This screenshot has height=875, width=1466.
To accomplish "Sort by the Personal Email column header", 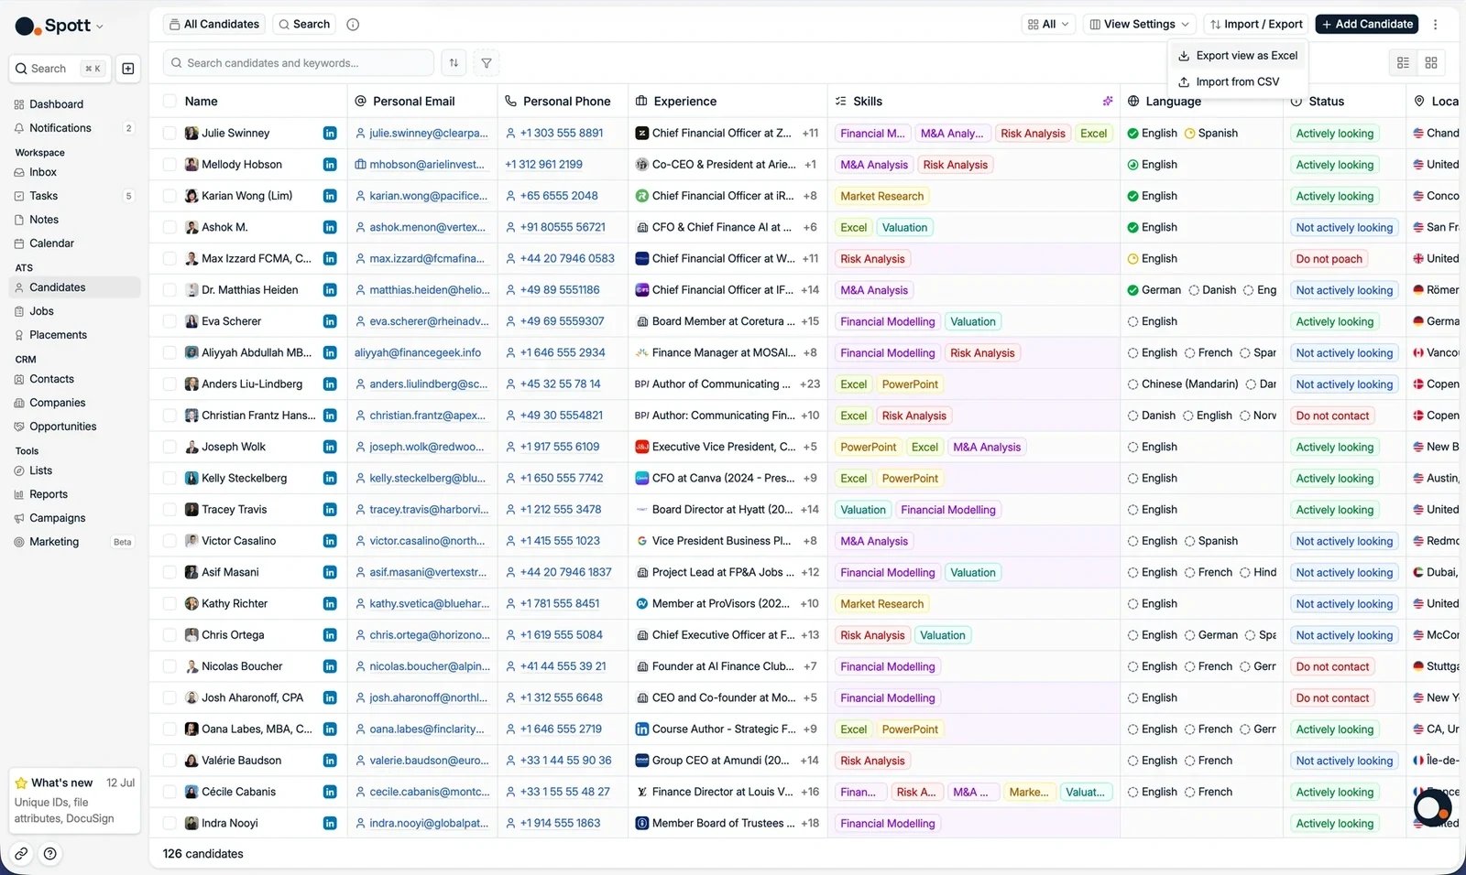I will [x=413, y=102].
